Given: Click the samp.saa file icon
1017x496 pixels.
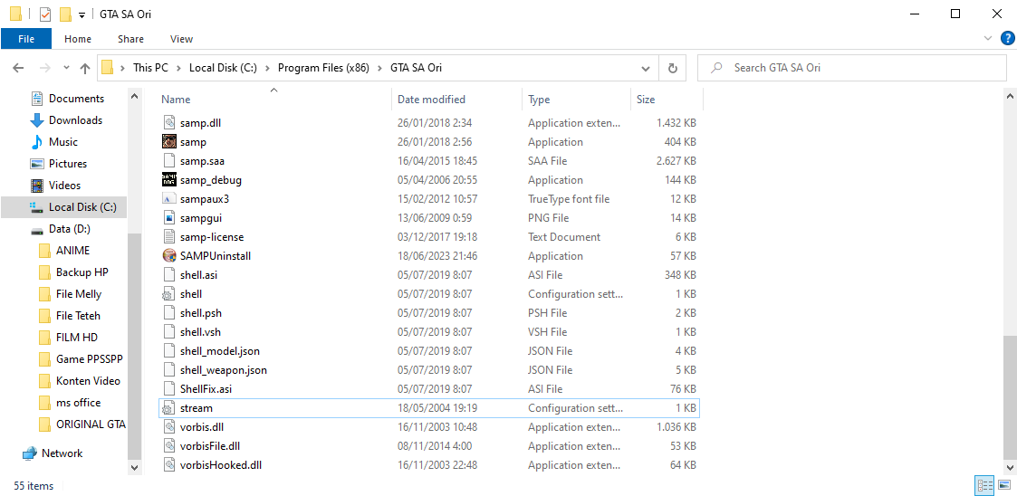Looking at the screenshot, I should [168, 161].
